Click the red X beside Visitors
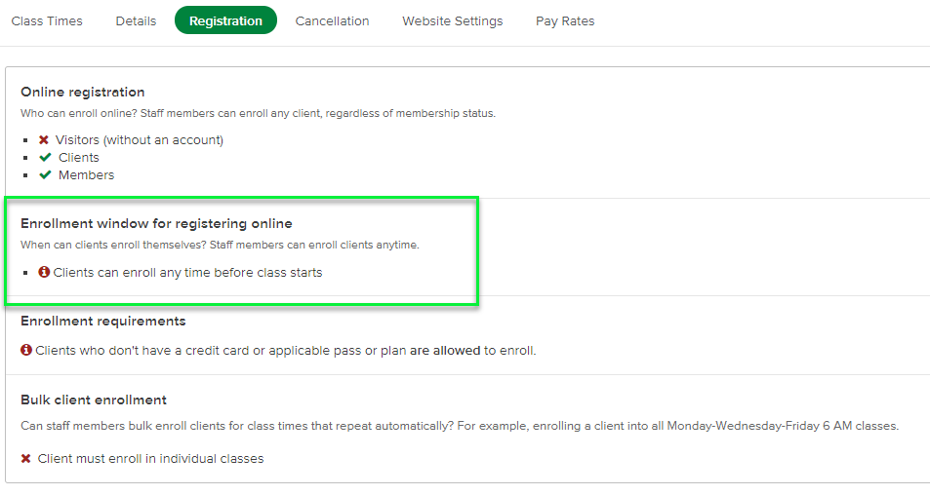This screenshot has height=495, width=930. [44, 140]
